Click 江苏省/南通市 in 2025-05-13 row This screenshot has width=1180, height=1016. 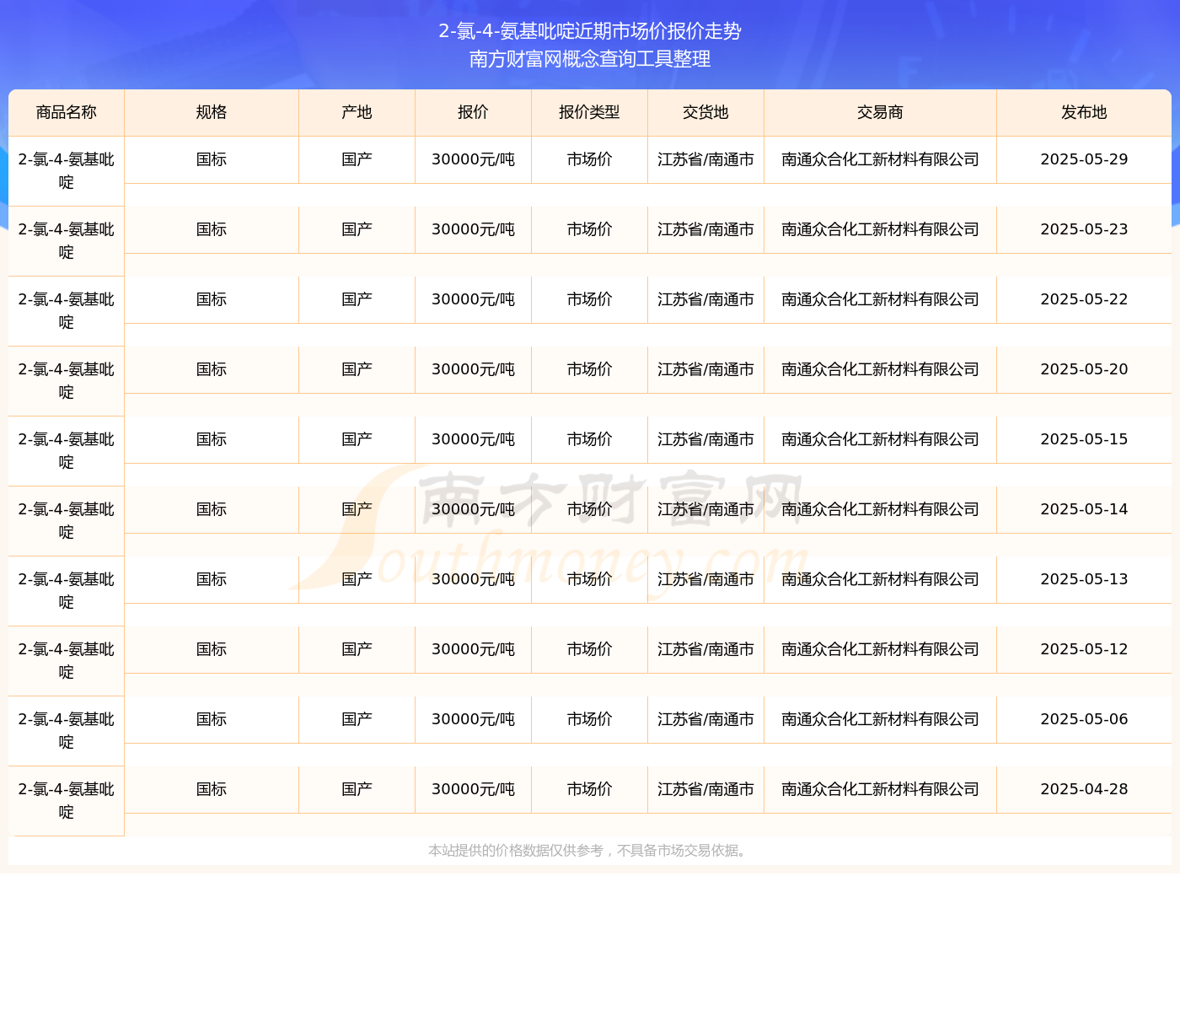705,579
